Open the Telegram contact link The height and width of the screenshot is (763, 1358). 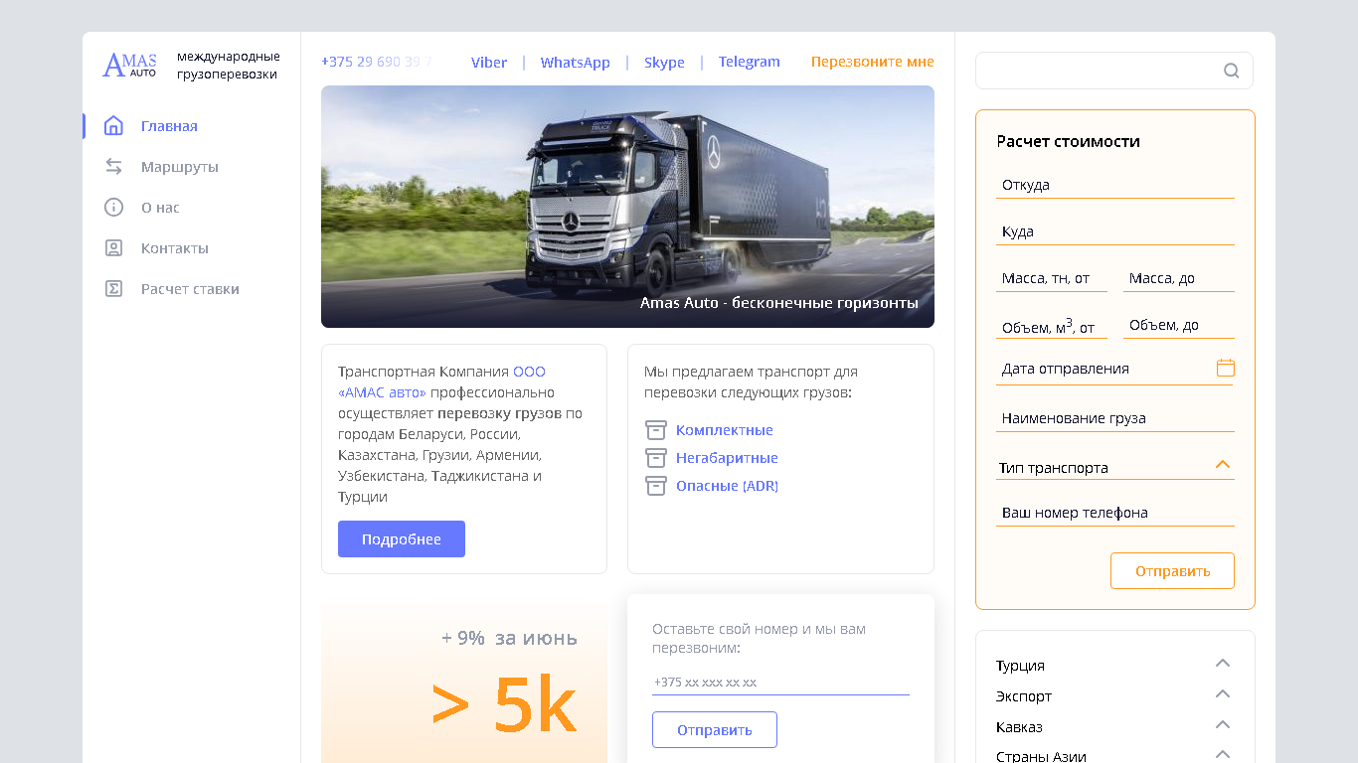[750, 62]
